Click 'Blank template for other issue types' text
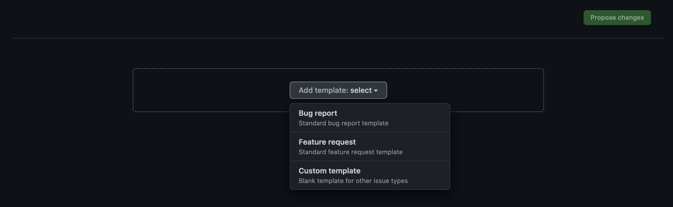 [x=353, y=181]
